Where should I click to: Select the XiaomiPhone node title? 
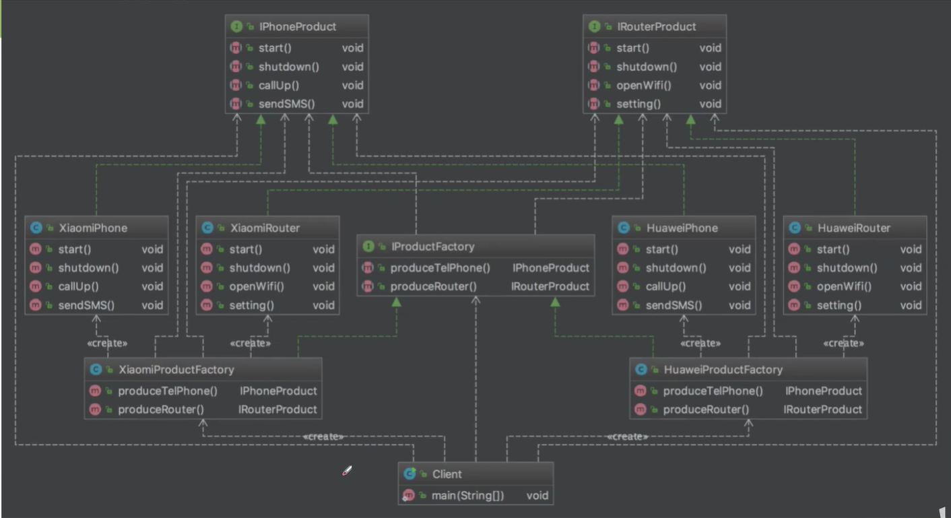93,228
